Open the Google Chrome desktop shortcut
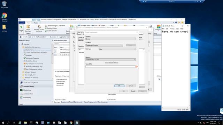This screenshot has height=125, width=223. coord(4,17)
